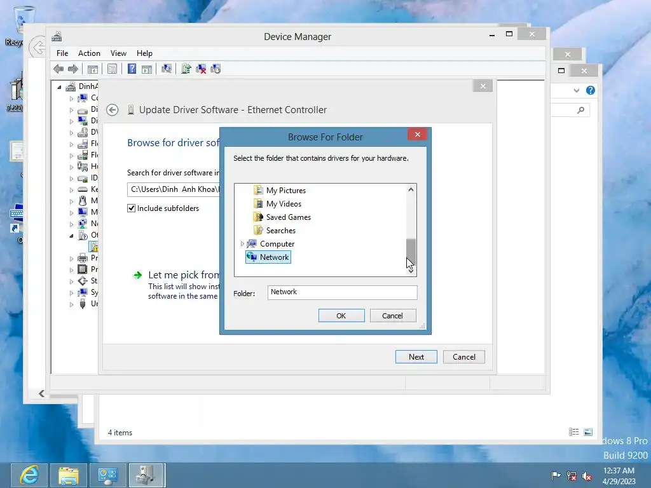Click the scroll down arrow in folder tree
This screenshot has width=651, height=488.
tap(411, 271)
